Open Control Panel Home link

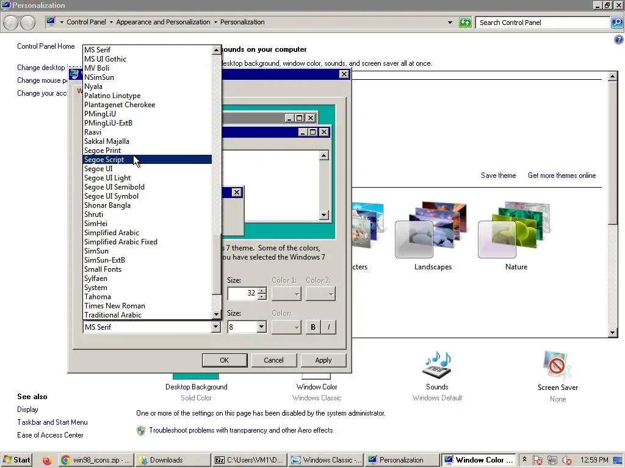coord(46,46)
